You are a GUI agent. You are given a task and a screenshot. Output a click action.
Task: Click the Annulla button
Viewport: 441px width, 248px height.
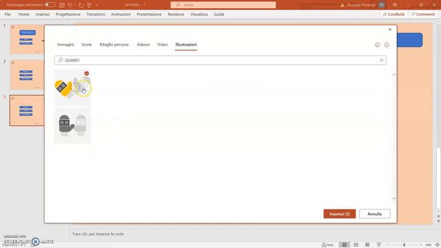tap(374, 214)
